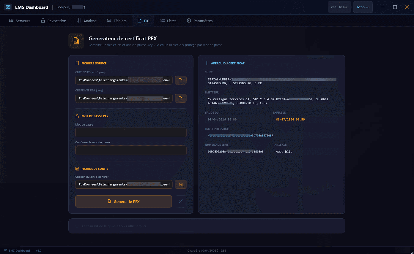This screenshot has height=254, width=414.
Task: Click the output .pfx path field
Action: tap(124, 184)
